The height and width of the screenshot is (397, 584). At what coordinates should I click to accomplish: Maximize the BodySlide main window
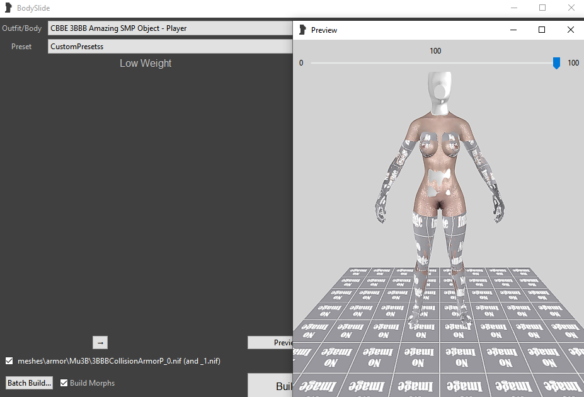pos(542,8)
